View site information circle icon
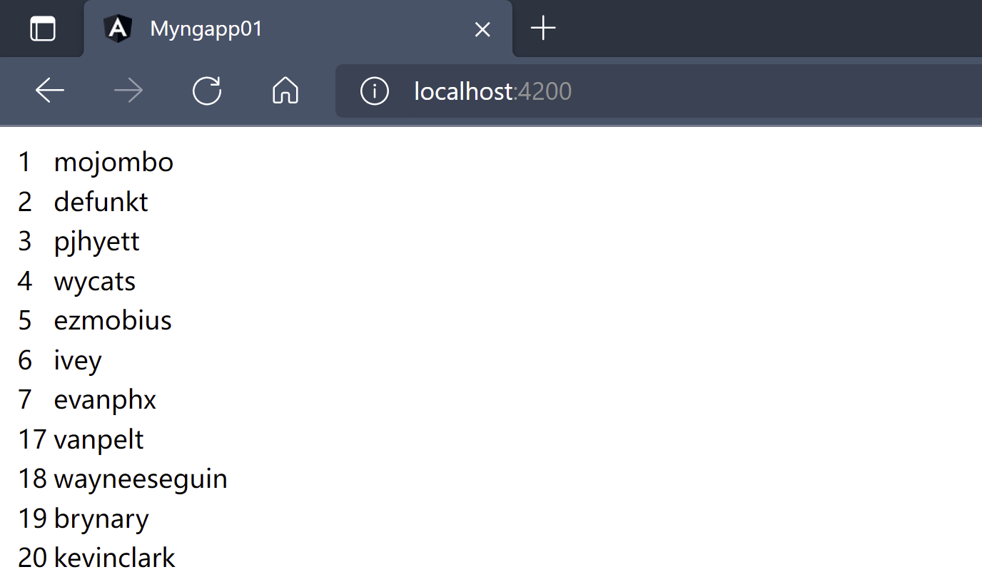 point(374,91)
